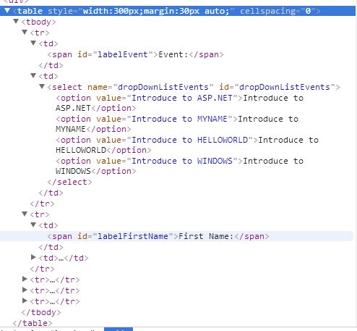Click the table tag name in highlighted row
Viewport: 357px width, 331px height.
30,11
